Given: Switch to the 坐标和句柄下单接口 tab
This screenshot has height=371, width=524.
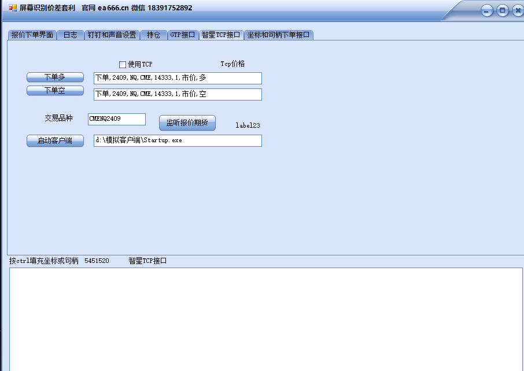Looking at the screenshot, I should tap(278, 35).
